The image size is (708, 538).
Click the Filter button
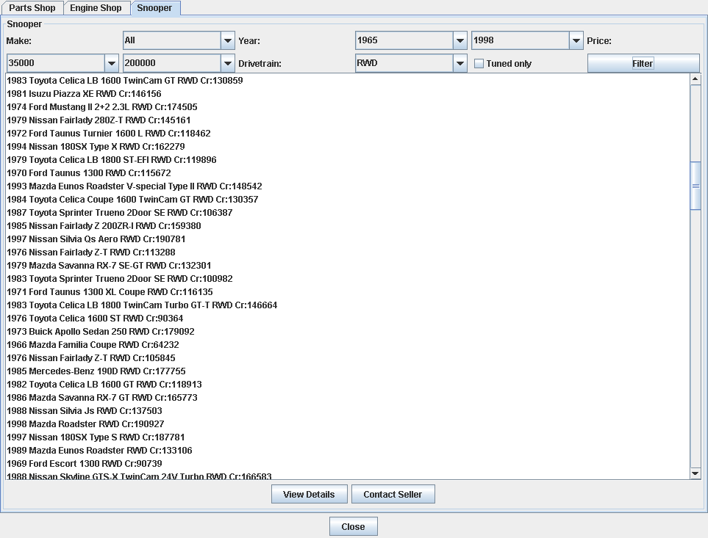(643, 64)
